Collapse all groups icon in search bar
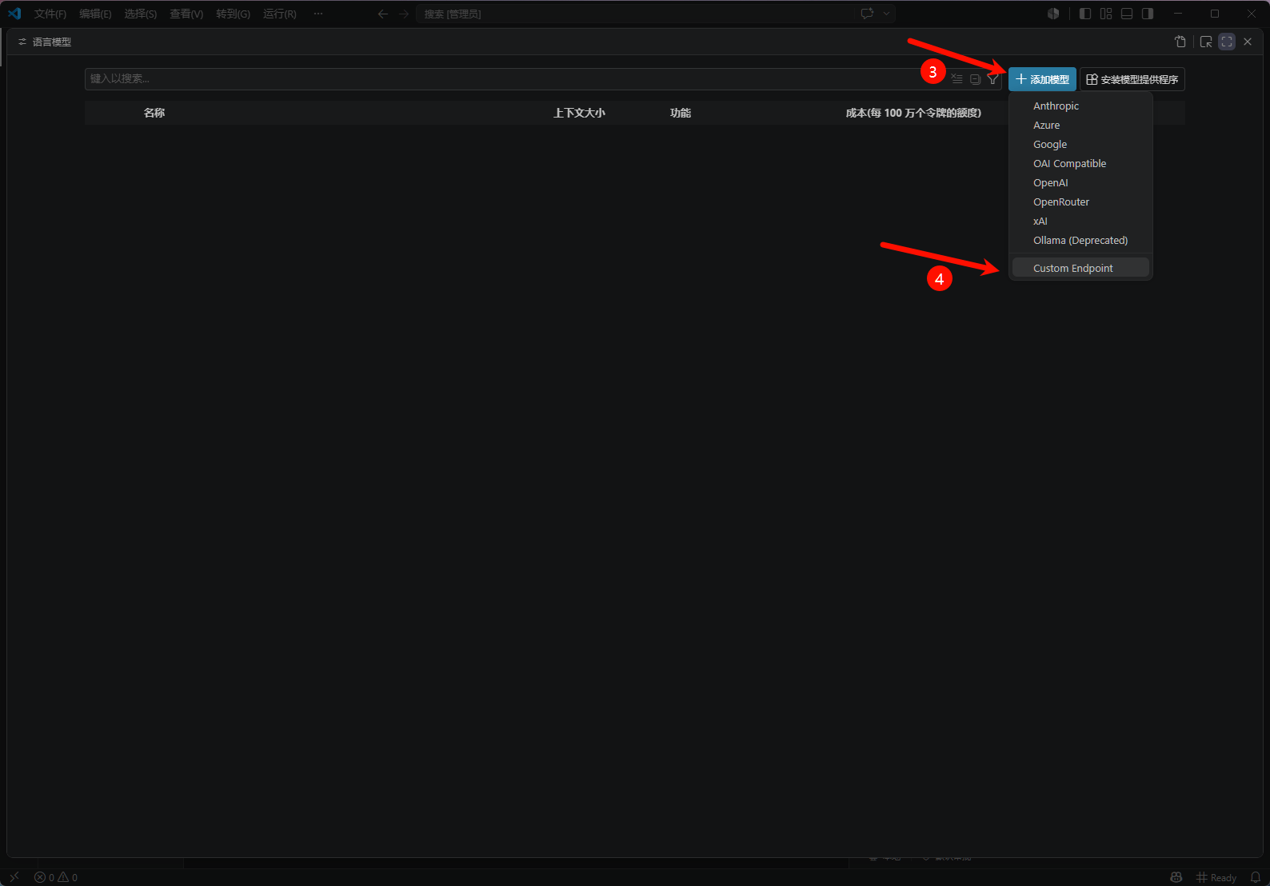 (975, 78)
